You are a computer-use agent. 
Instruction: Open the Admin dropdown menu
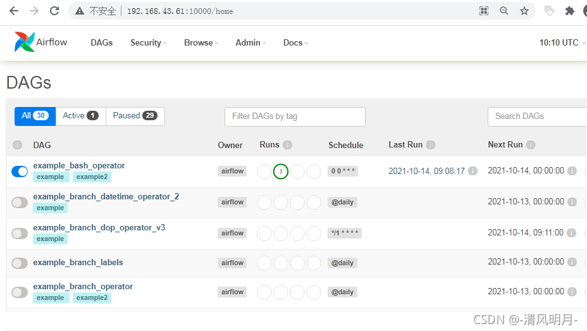[x=250, y=42]
